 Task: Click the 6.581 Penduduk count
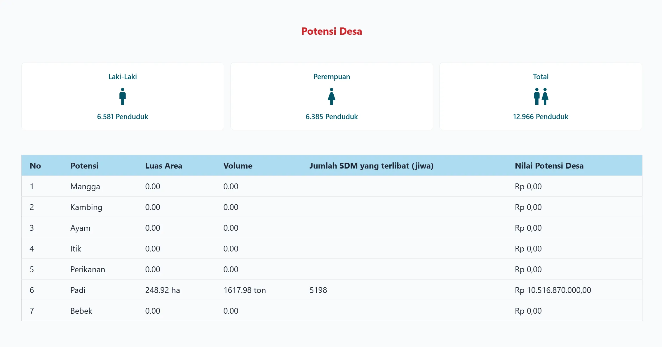pyautogui.click(x=123, y=117)
